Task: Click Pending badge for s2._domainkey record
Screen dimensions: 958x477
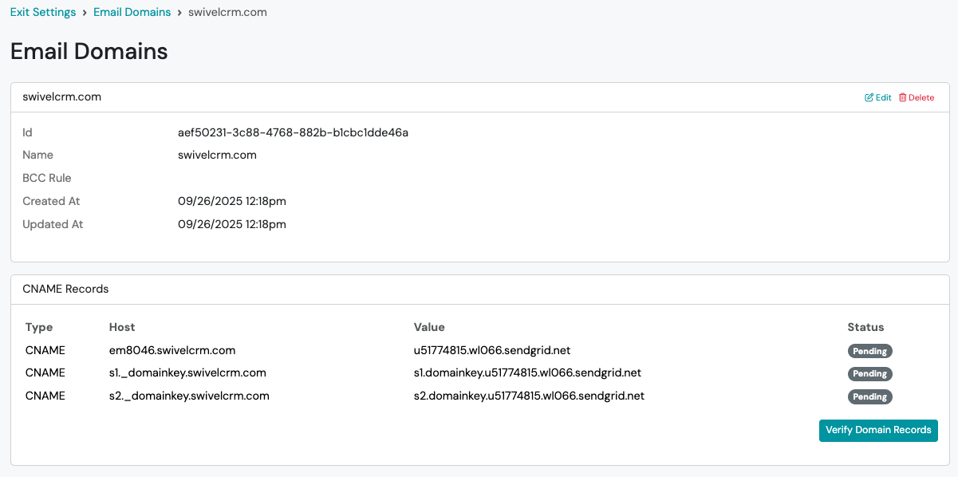Action: [x=869, y=396]
